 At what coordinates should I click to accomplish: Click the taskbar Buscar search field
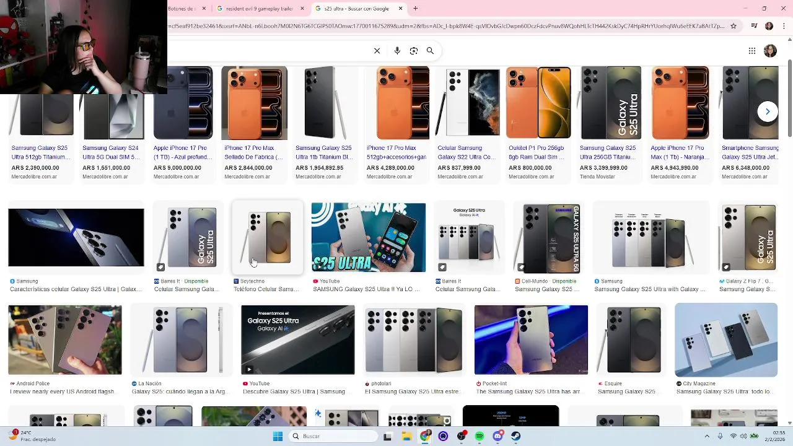point(333,436)
